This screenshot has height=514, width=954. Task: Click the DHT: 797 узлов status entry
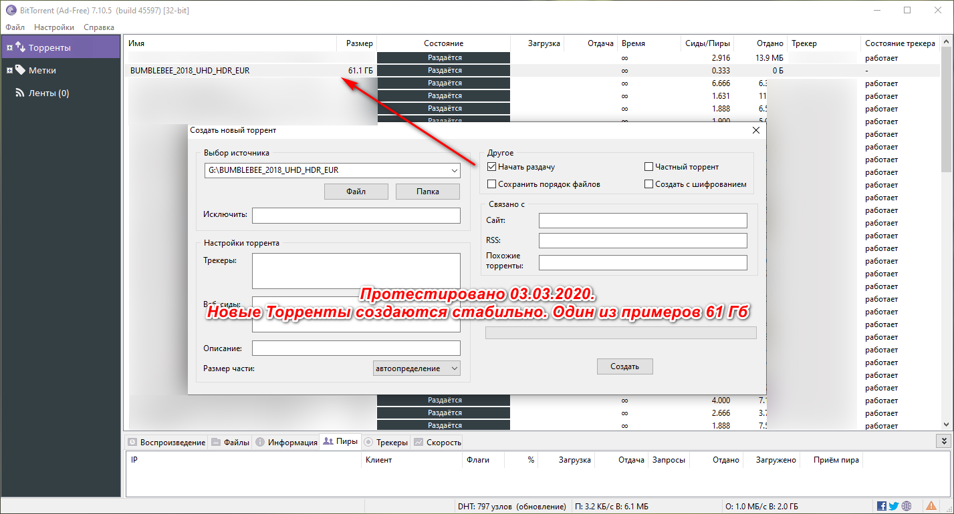click(x=511, y=506)
